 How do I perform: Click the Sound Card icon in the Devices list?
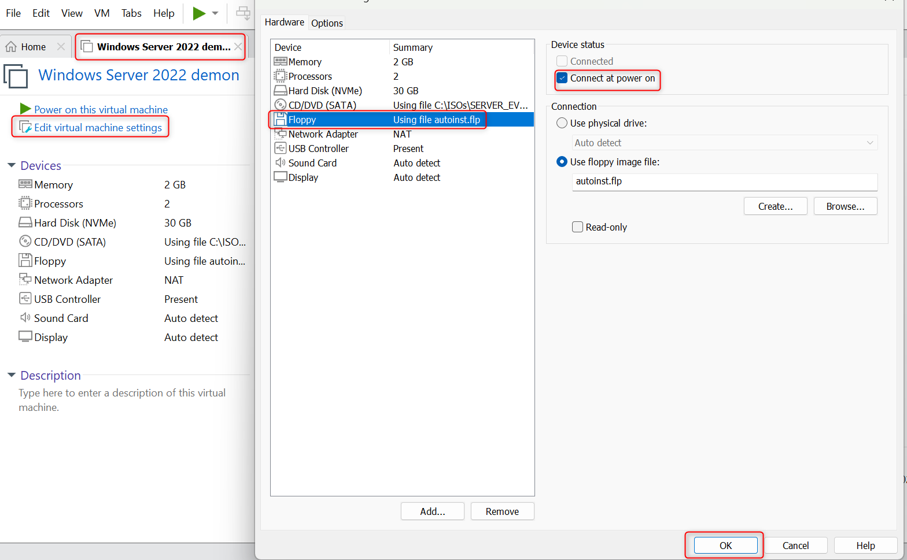click(25, 318)
